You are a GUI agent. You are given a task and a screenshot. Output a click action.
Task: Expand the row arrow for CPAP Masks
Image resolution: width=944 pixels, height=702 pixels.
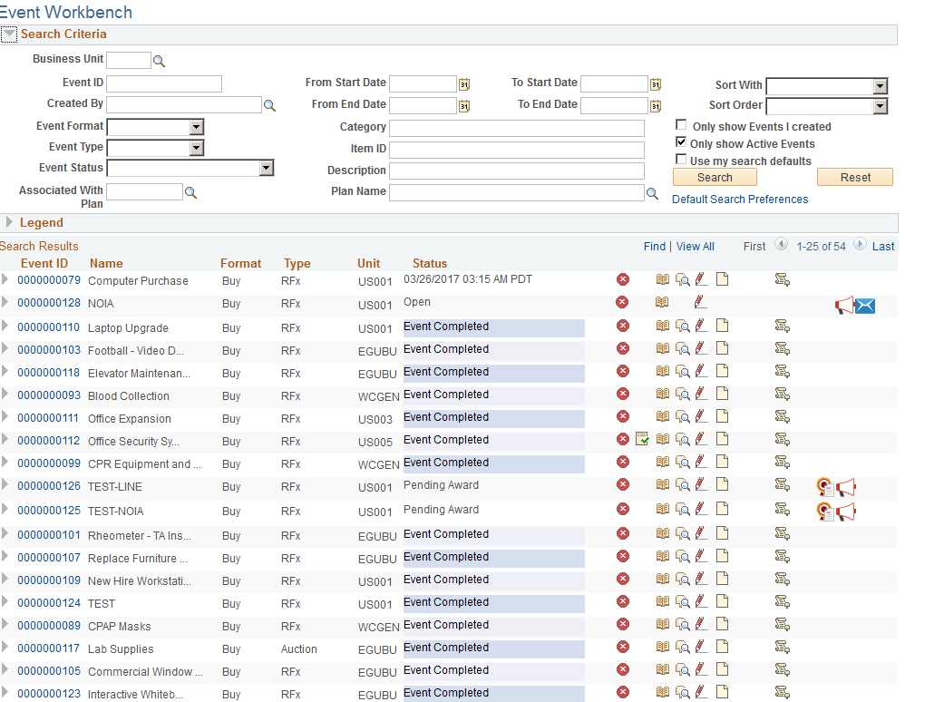7,626
